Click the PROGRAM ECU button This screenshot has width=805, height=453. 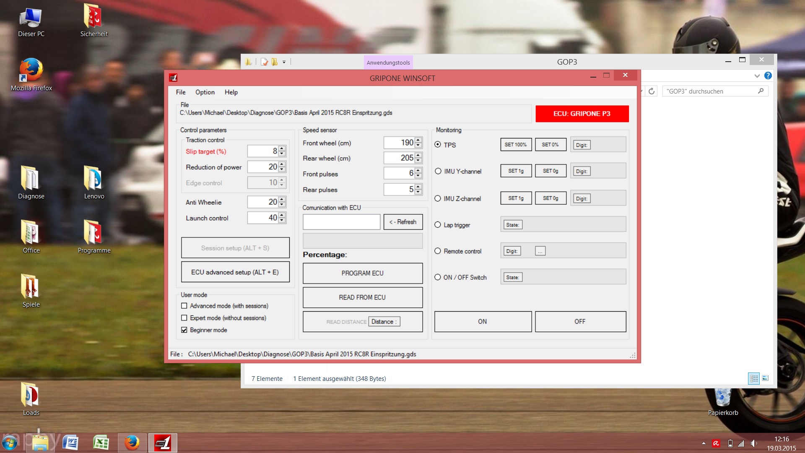(x=362, y=273)
